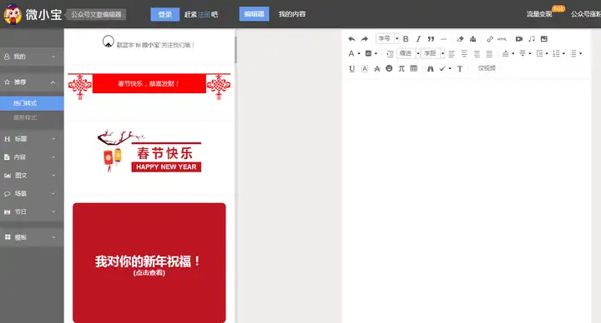Insert music with the note icon
This screenshot has width=601, height=323.
pyautogui.click(x=532, y=39)
